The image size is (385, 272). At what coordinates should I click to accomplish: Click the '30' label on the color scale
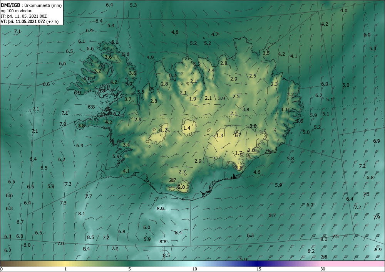[323, 269]
